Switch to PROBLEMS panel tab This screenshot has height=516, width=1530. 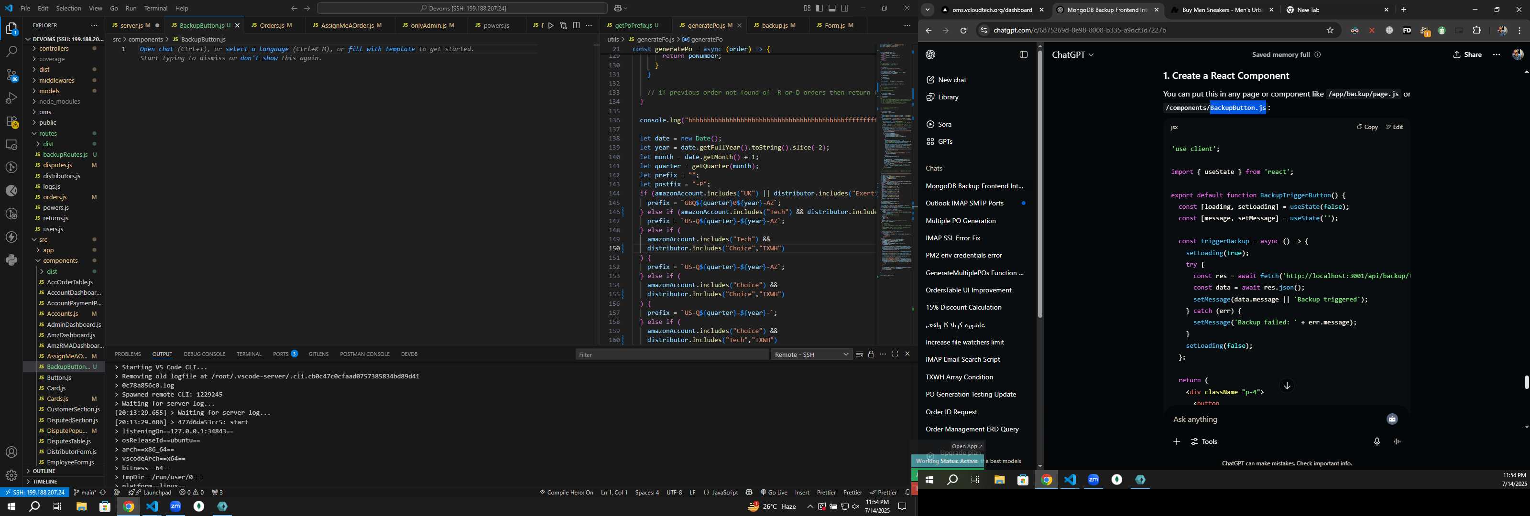[128, 354]
